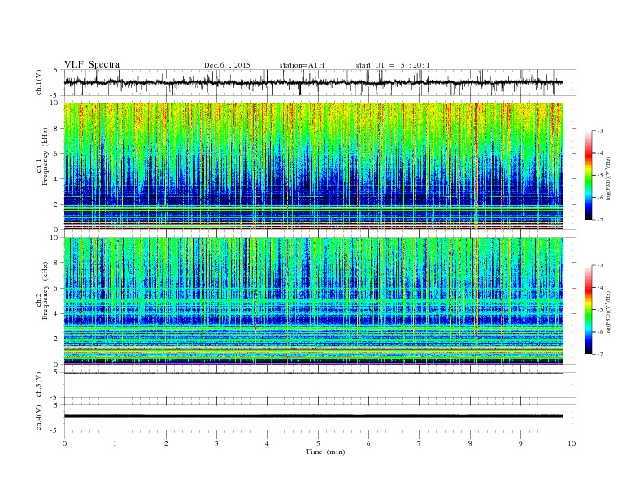Click the "-3" label on ch.1 color bar
This screenshot has width=644, height=498.
(600, 131)
